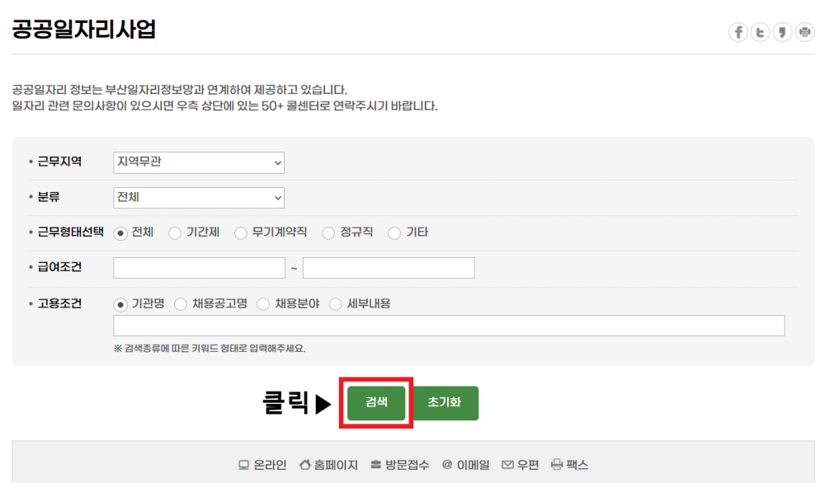Click the 초기화 reset button

pyautogui.click(x=445, y=403)
